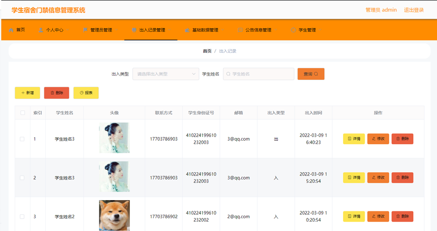The image size is (437, 231).
Task: Open the 学生管理 menu
Action: tap(306, 30)
